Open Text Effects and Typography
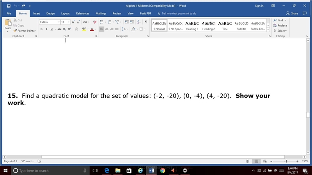 (x=76, y=29)
